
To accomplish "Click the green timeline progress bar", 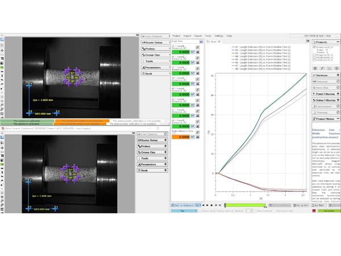I will click(244, 205).
